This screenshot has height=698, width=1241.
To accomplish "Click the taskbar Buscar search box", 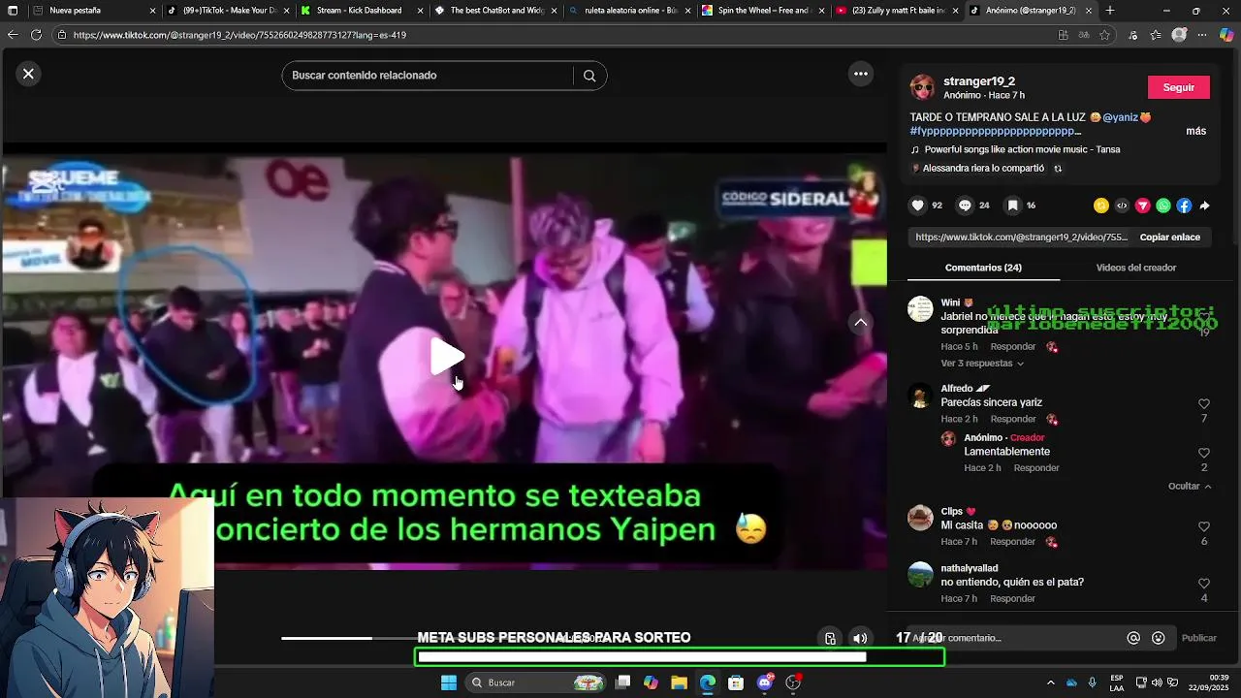I will coord(536,682).
